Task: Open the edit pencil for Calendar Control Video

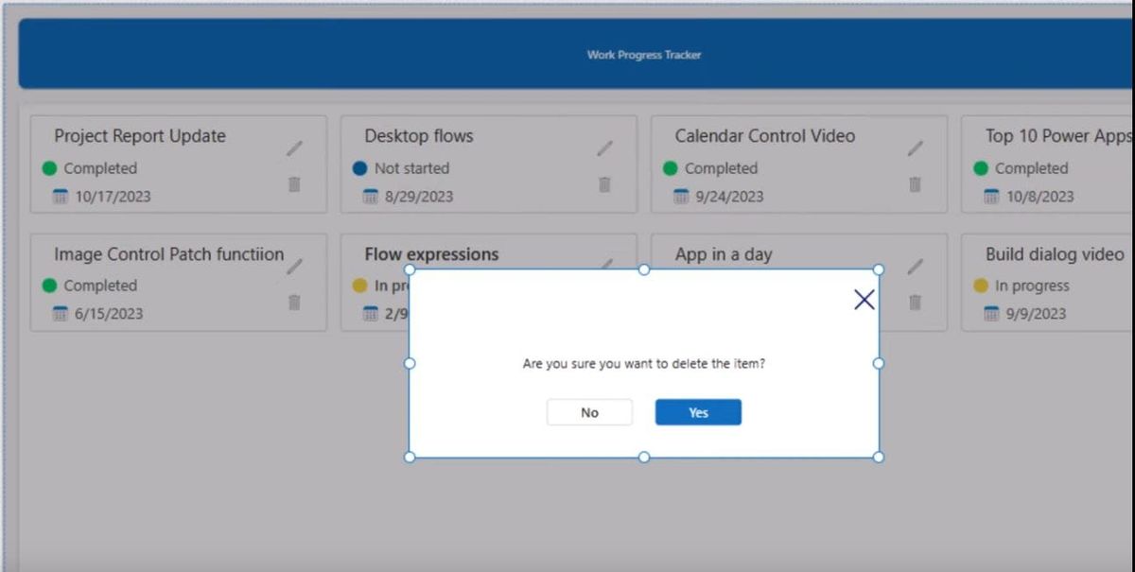Action: coord(915,147)
